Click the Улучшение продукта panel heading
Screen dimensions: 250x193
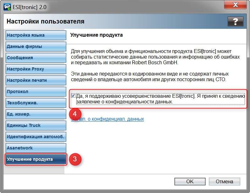(96, 35)
